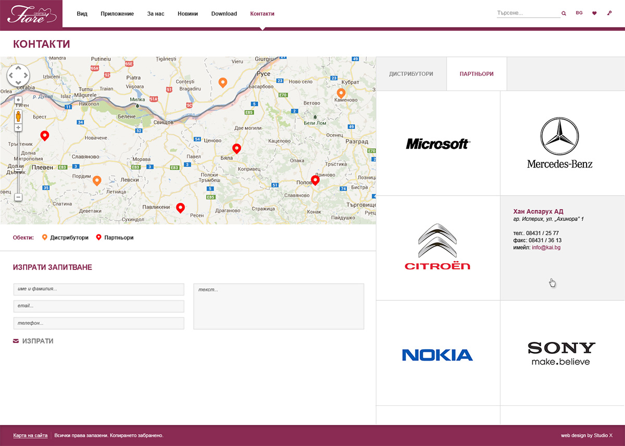Click the Хан Аспарух АД company name
This screenshot has width=625, height=446.
pyautogui.click(x=538, y=211)
